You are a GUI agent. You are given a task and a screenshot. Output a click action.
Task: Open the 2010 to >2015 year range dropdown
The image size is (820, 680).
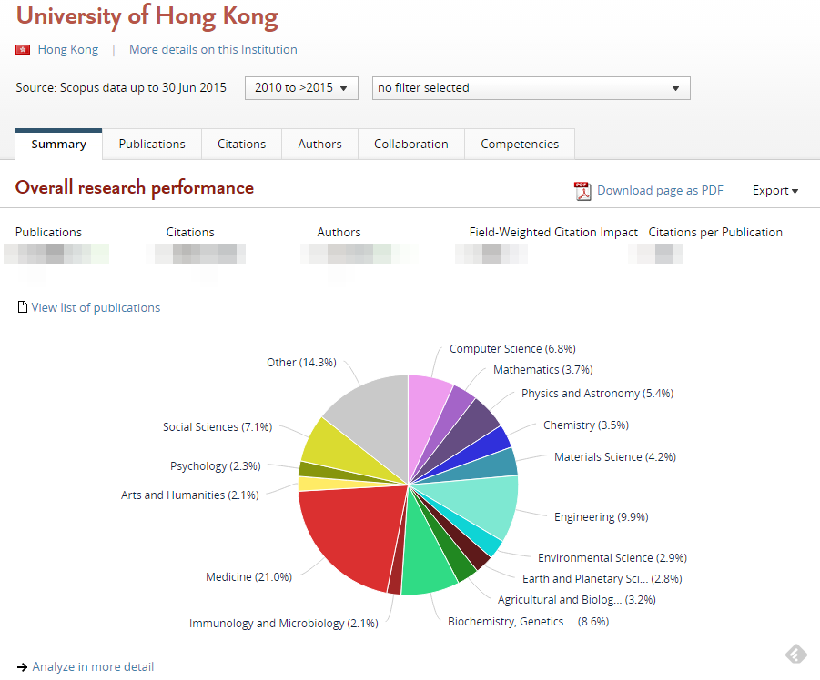301,88
